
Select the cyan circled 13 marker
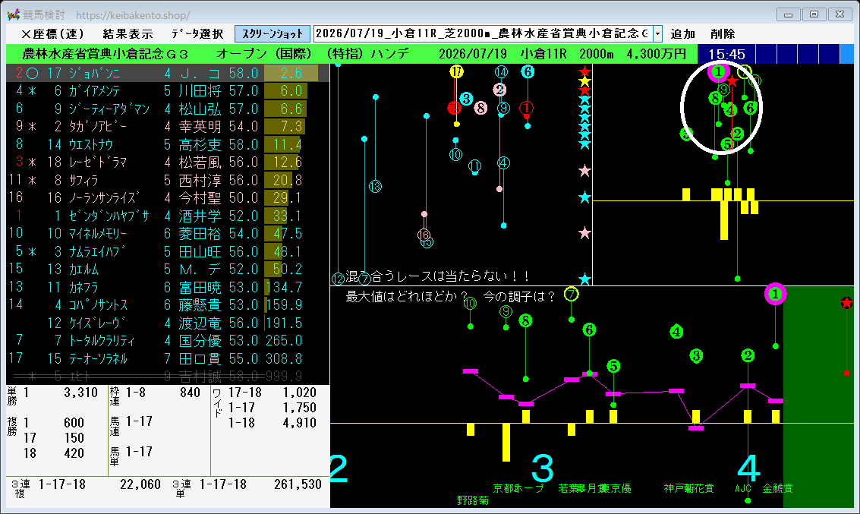(375, 187)
